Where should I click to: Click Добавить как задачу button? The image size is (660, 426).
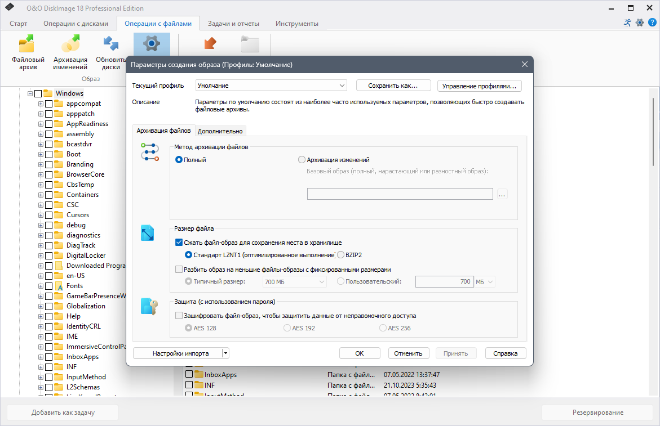tap(63, 412)
